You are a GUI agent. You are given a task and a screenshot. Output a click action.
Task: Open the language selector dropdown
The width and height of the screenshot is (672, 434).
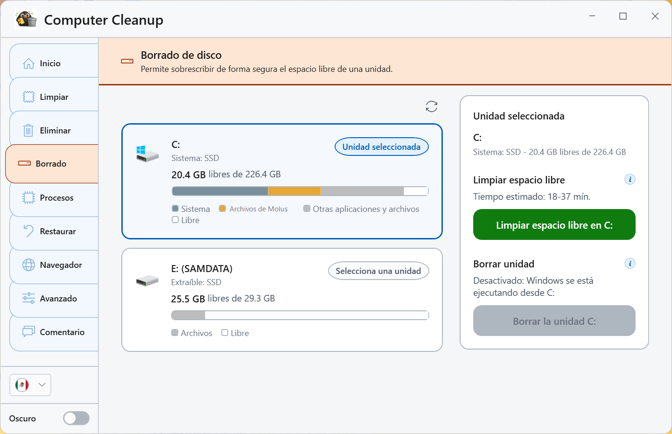point(30,385)
